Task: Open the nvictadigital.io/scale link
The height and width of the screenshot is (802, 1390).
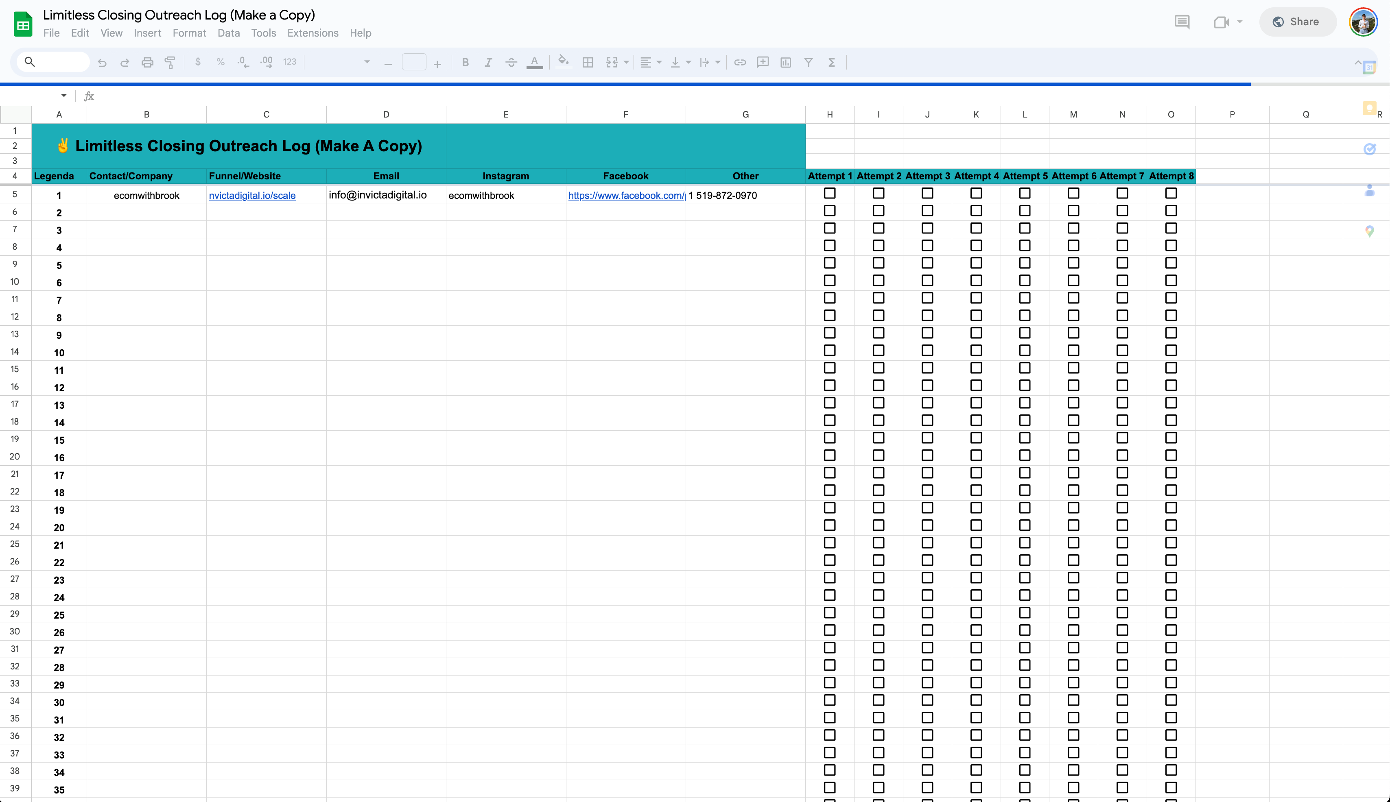Action: pos(252,196)
